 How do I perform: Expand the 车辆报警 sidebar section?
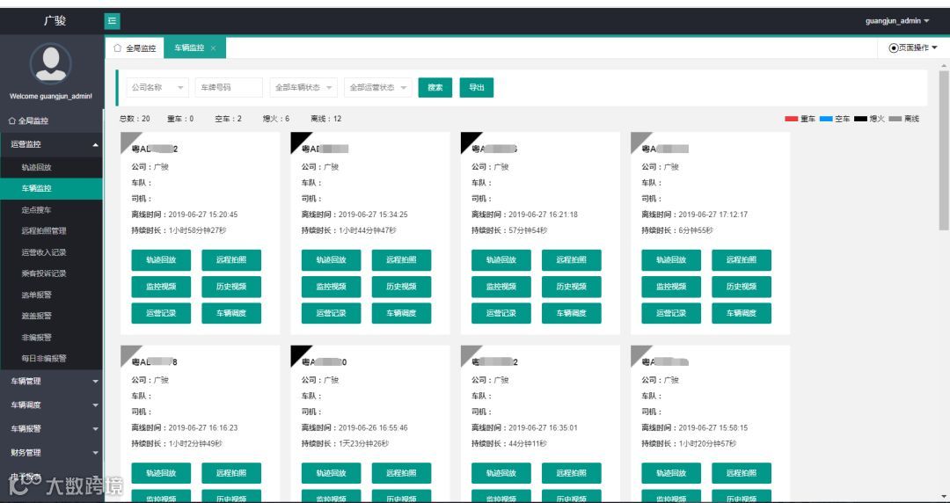point(52,428)
